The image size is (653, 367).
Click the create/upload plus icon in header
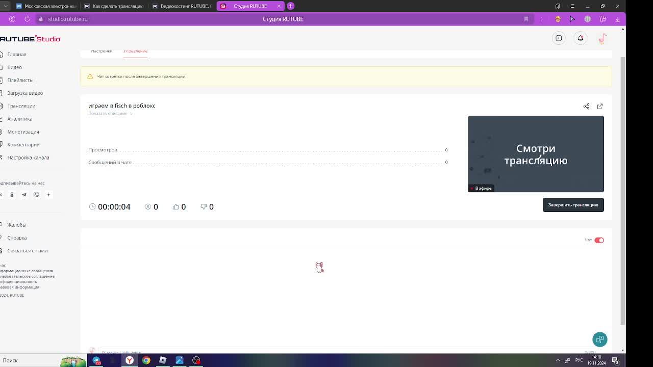559,38
